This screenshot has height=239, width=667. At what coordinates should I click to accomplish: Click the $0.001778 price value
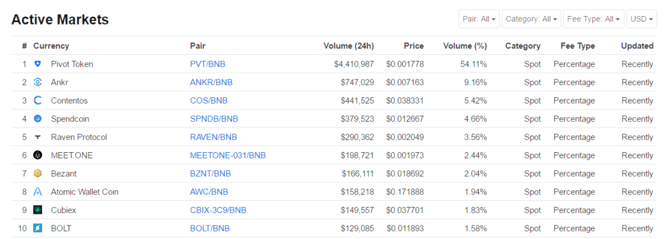click(405, 64)
